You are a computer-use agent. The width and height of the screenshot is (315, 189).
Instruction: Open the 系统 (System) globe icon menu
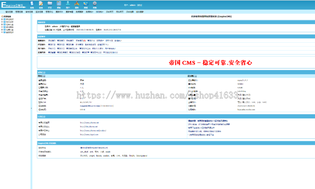click(32, 5)
